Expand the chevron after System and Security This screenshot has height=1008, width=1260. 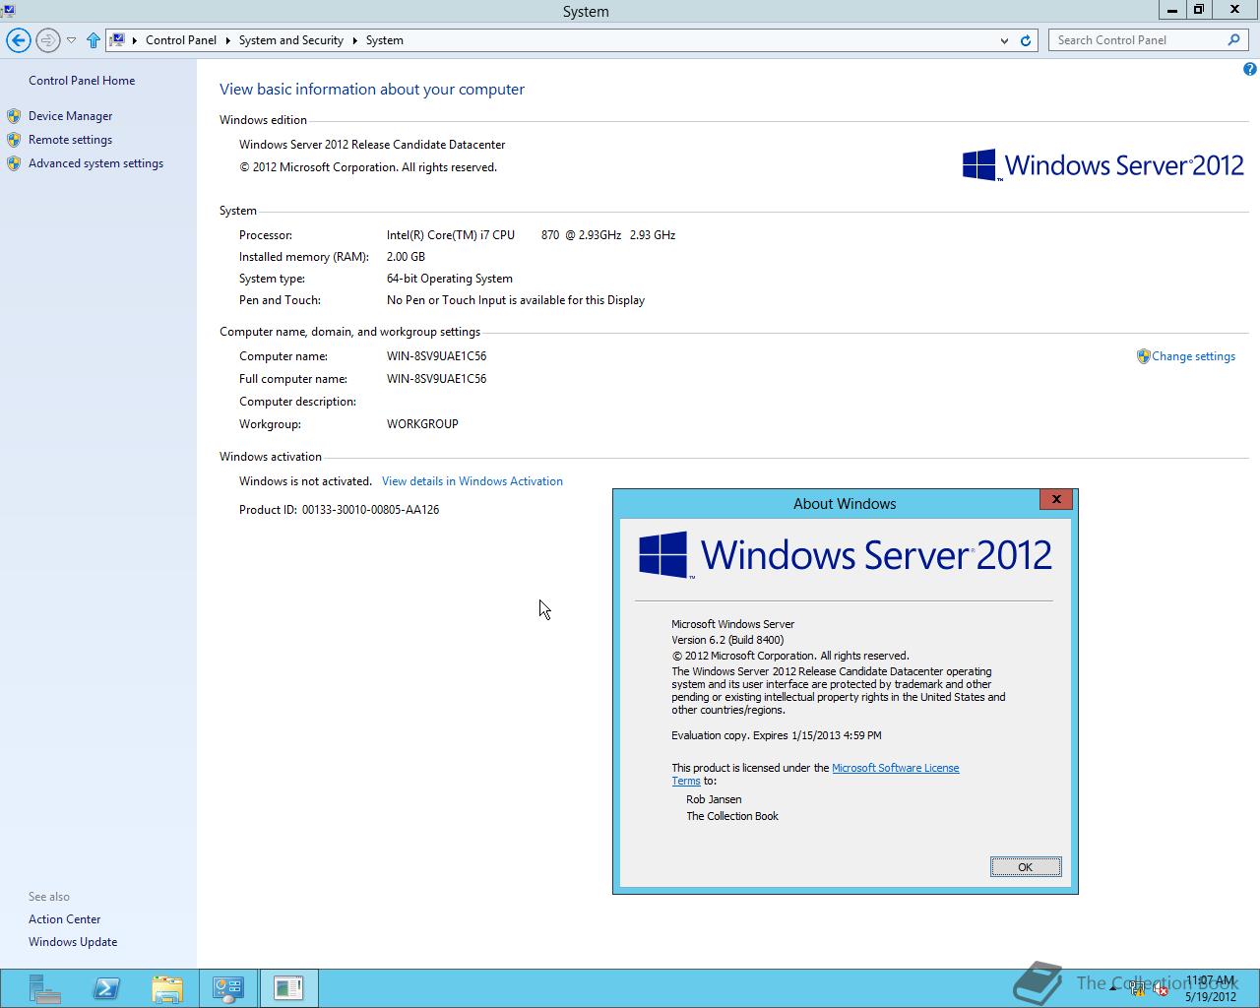354,40
